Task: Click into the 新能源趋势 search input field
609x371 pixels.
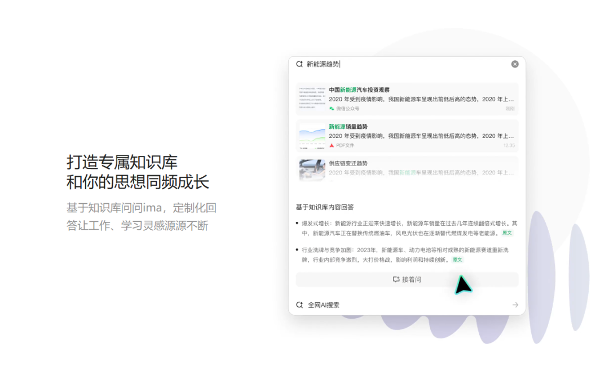Action: 395,64
